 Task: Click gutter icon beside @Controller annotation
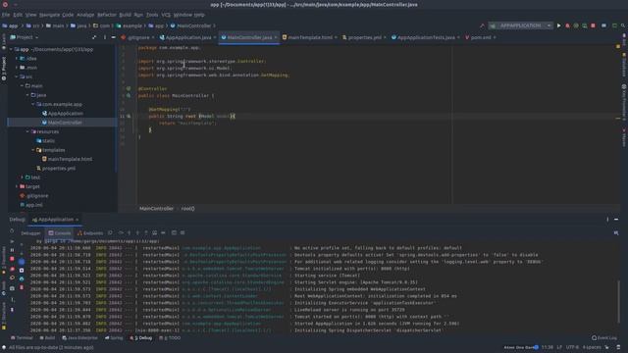129,89
